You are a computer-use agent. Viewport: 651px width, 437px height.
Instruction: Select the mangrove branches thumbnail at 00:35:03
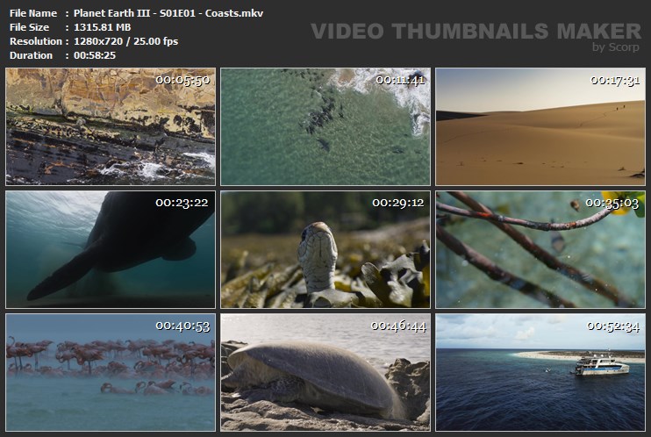[540, 250]
